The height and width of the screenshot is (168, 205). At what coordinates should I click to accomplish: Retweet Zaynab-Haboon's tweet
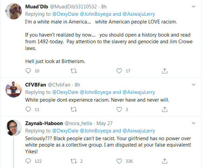point(74,161)
